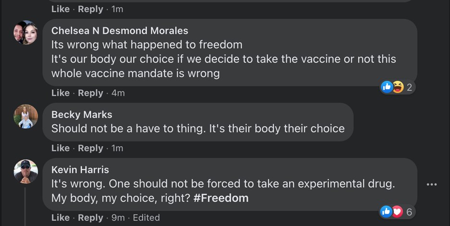Reply to Becky Marks's comment
Screen dimensions: 450x226
pyautogui.click(x=90, y=148)
